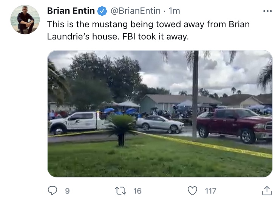Screen dimensions: 278x201
Task: View the 117 likes count
Action: point(210,191)
